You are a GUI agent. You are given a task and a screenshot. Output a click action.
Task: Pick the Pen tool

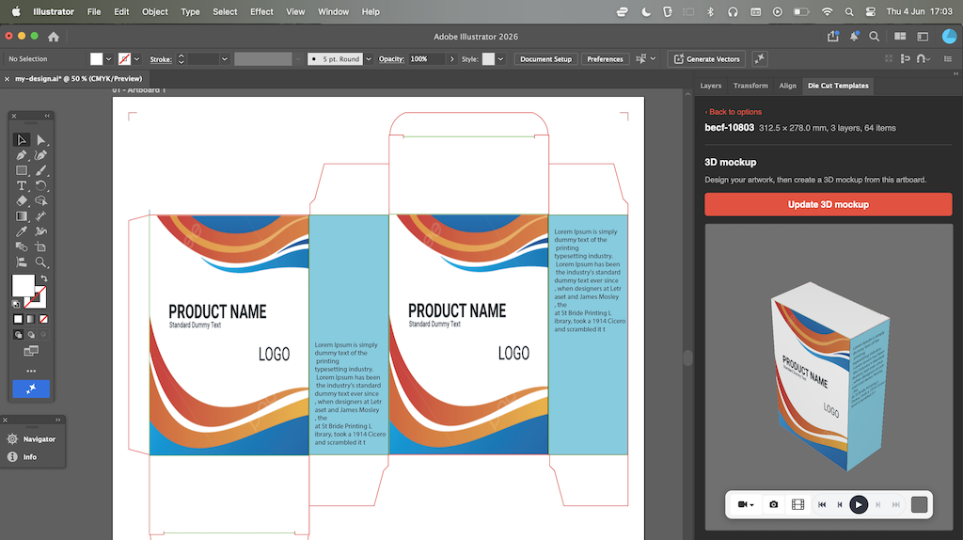[x=22, y=155]
